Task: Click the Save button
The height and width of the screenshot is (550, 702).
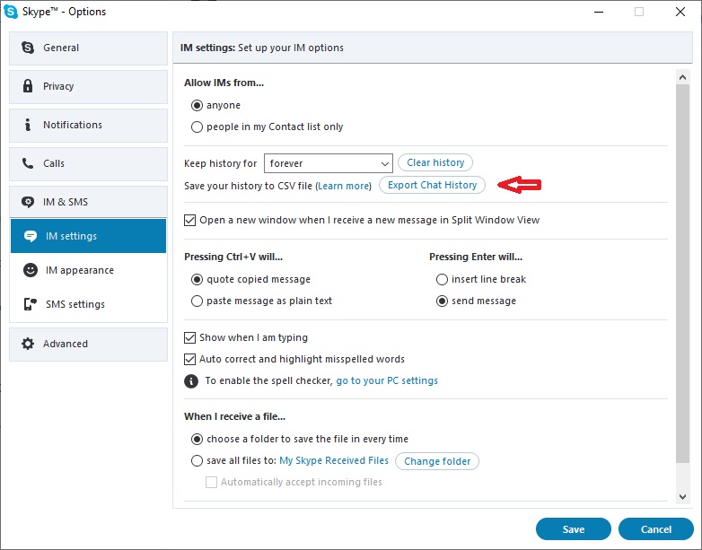Action: (x=573, y=529)
